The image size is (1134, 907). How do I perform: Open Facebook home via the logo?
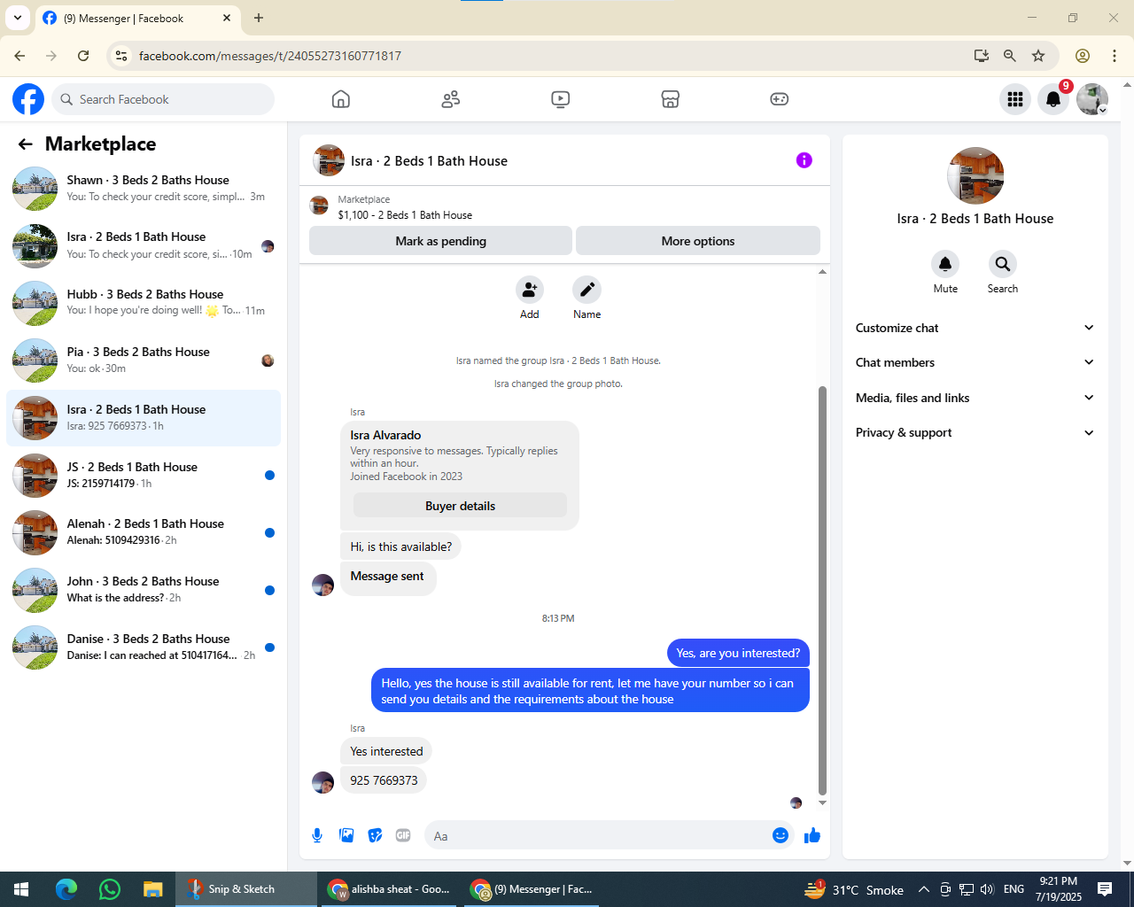28,99
